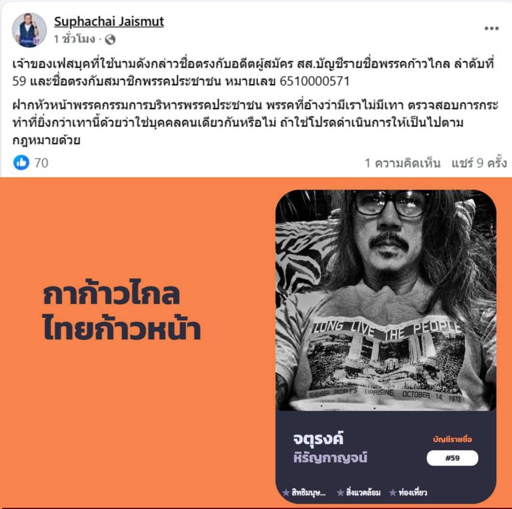
Task: View the 70 reactions count
Action: coord(41,163)
